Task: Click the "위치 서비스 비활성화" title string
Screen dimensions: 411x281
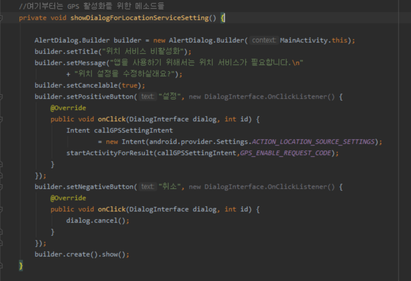Action: tap(143, 51)
